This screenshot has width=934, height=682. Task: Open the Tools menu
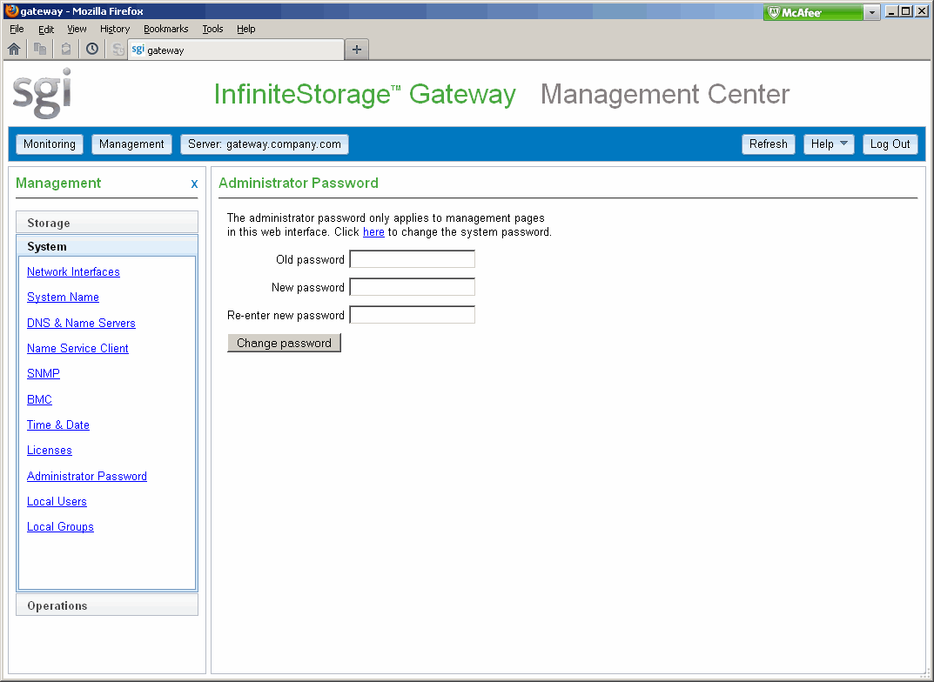212,29
